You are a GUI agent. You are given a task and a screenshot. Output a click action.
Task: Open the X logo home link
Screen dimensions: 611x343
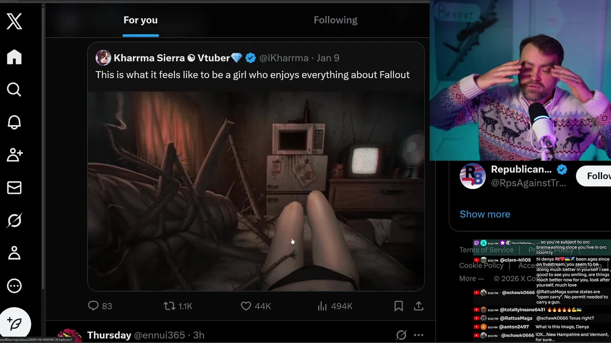pyautogui.click(x=14, y=21)
